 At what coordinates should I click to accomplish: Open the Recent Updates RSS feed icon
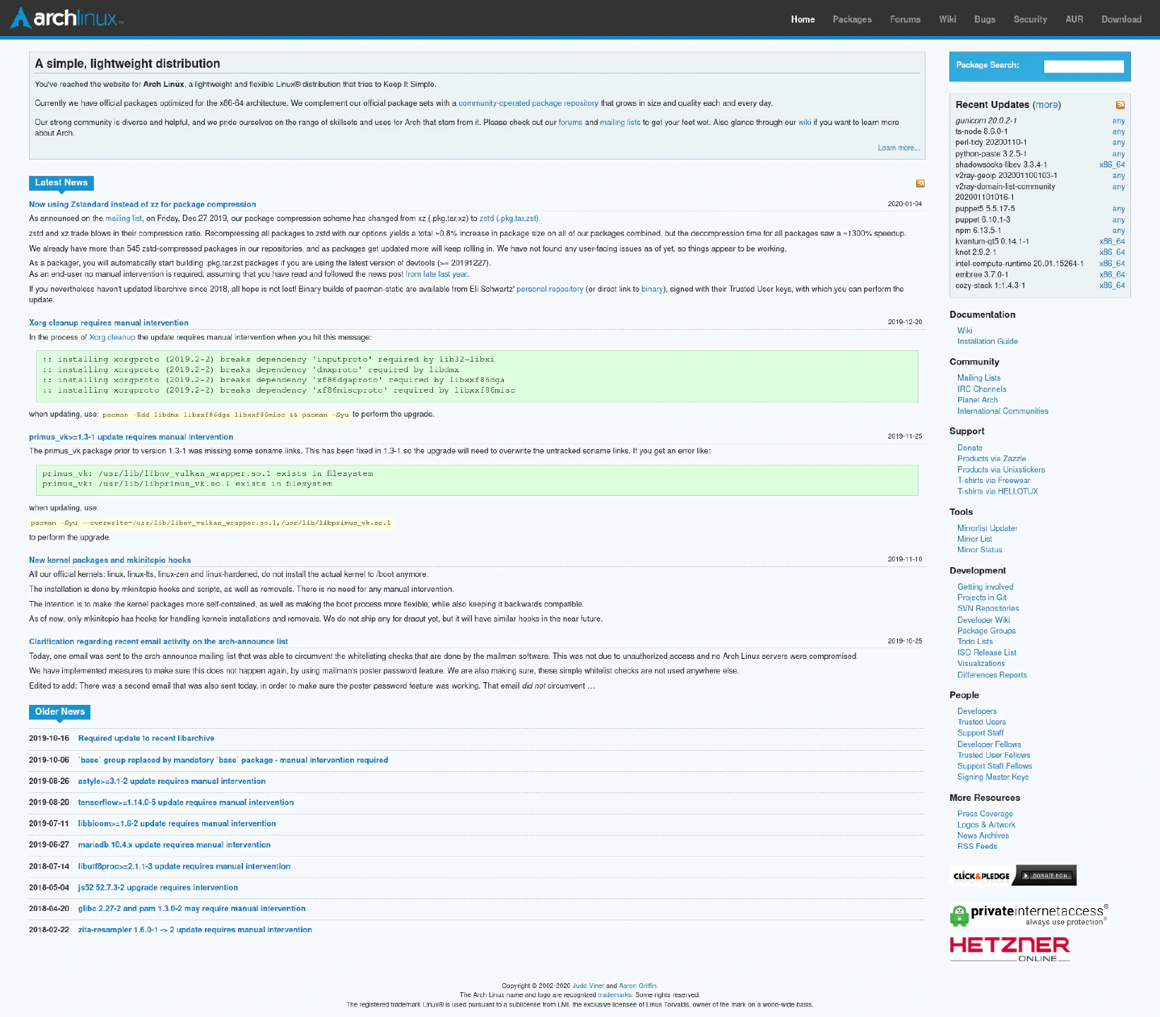[1120, 105]
